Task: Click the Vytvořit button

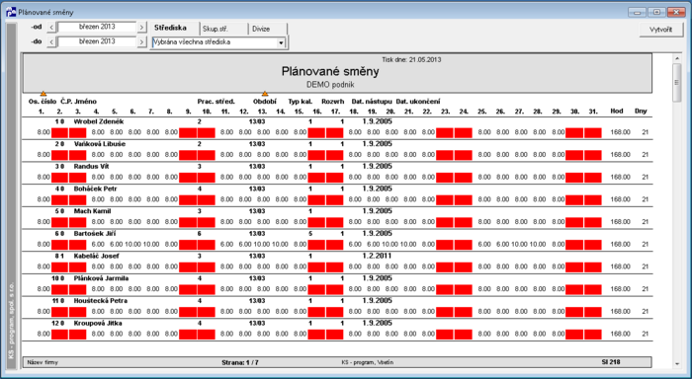Action: coord(661,30)
